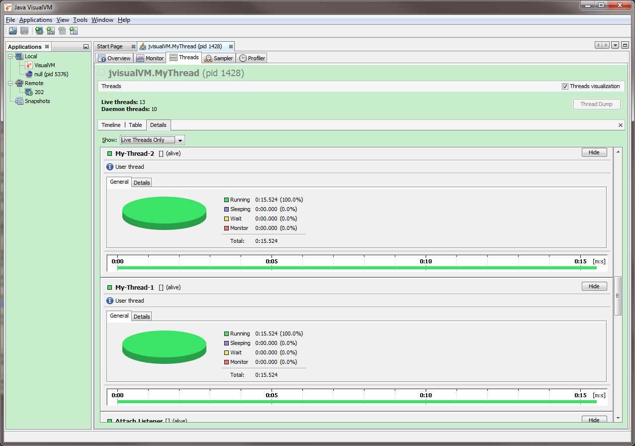This screenshot has width=635, height=446.
Task: Select the VisualVM application icon
Action: click(x=29, y=65)
